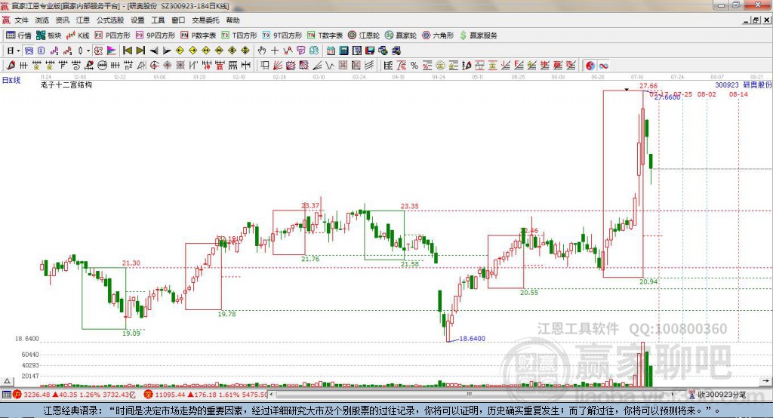Click the 18.6400 low price label
The height and width of the screenshot is (418, 773).
tap(473, 339)
